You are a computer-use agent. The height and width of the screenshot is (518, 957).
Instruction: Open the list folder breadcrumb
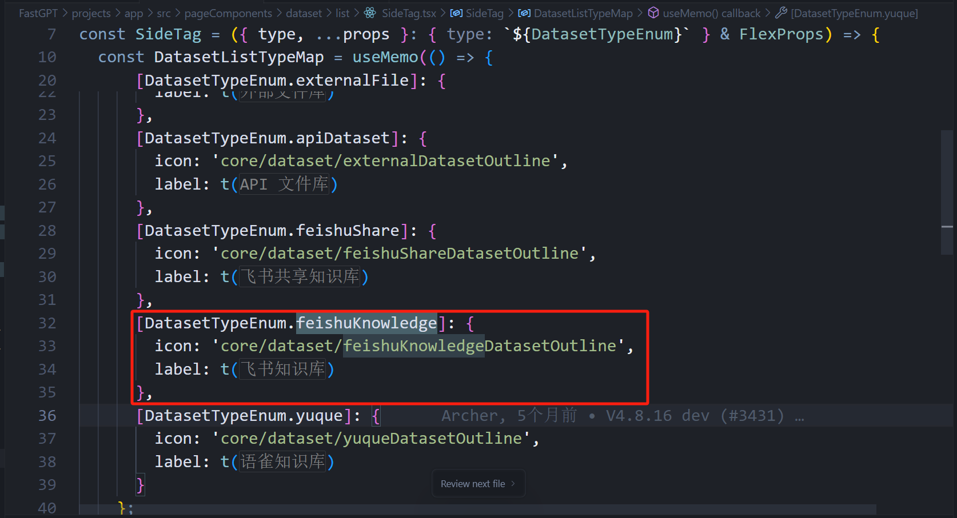[342, 13]
